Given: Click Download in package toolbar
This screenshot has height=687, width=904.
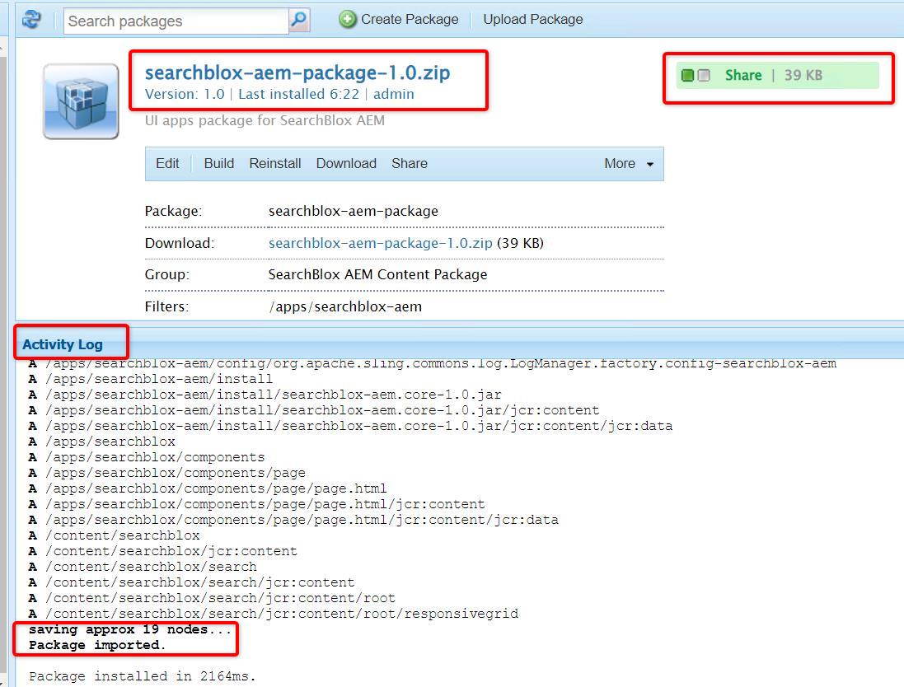Looking at the screenshot, I should [346, 164].
